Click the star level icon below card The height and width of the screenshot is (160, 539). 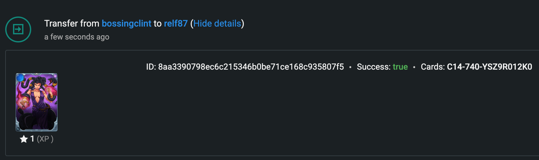coord(24,139)
